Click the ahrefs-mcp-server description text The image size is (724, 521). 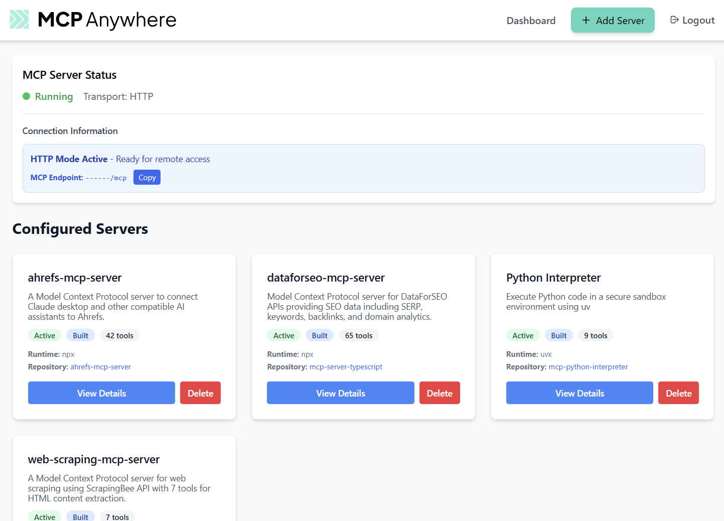pos(113,307)
